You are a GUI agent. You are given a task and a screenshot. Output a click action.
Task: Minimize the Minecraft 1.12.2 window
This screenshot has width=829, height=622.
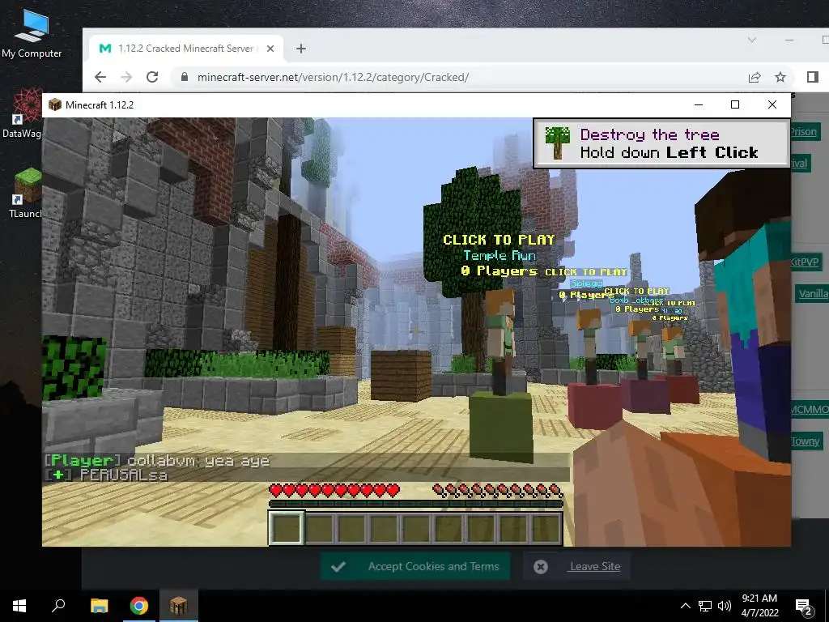[699, 104]
